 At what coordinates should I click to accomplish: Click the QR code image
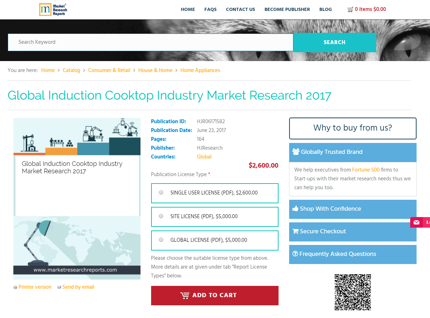point(353,292)
